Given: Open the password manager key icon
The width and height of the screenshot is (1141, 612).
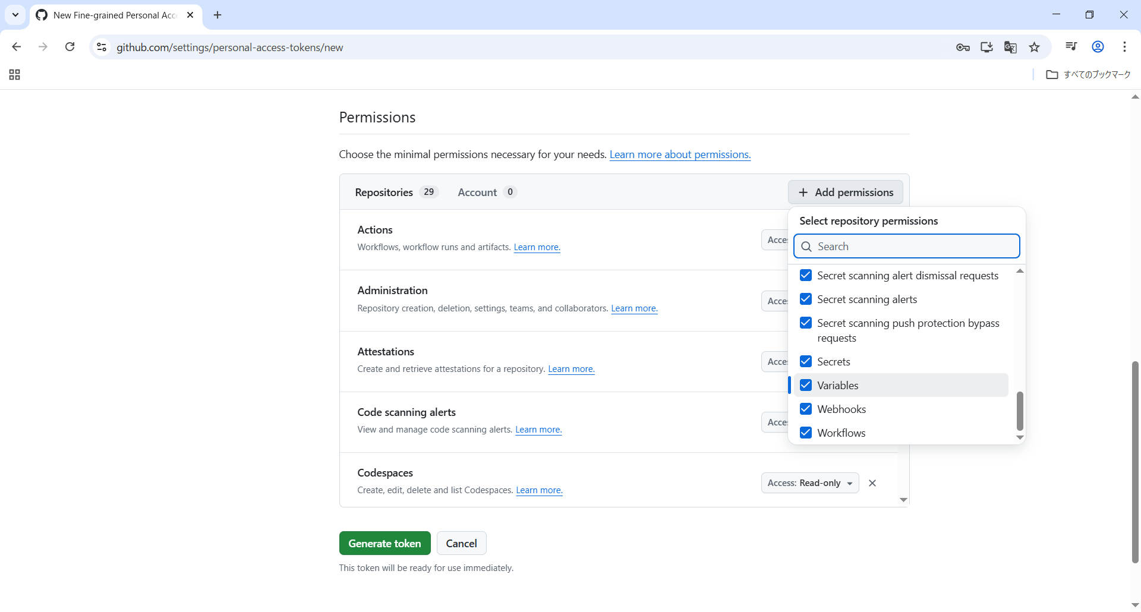Looking at the screenshot, I should (x=963, y=47).
